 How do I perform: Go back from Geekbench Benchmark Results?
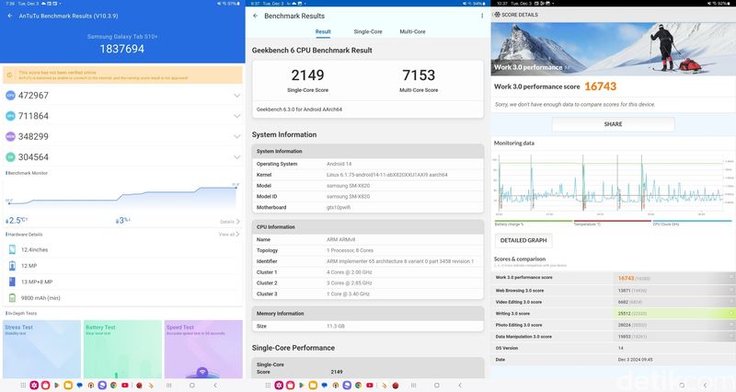[256, 16]
